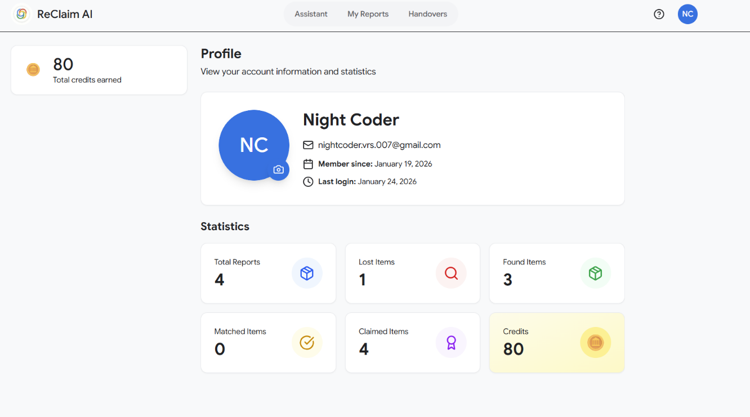Switch to the Assistant tab
Screen dimensions: 750x417
point(311,14)
